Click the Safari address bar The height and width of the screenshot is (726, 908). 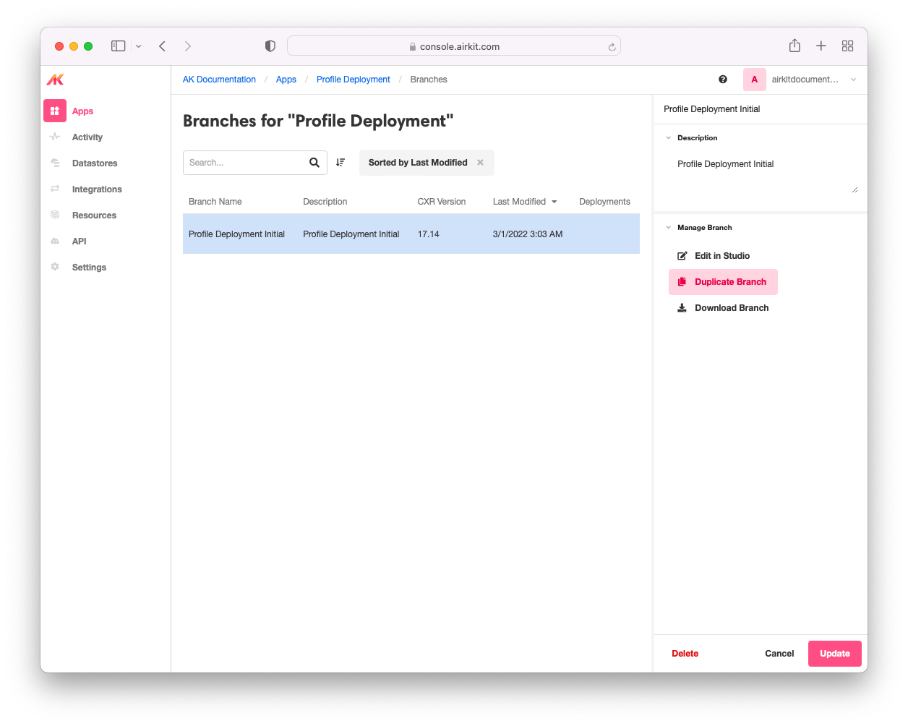pos(454,46)
